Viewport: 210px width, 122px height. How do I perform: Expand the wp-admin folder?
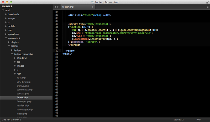pos(6,34)
